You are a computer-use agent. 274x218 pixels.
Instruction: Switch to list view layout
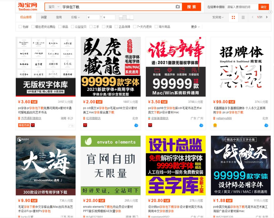(243, 18)
